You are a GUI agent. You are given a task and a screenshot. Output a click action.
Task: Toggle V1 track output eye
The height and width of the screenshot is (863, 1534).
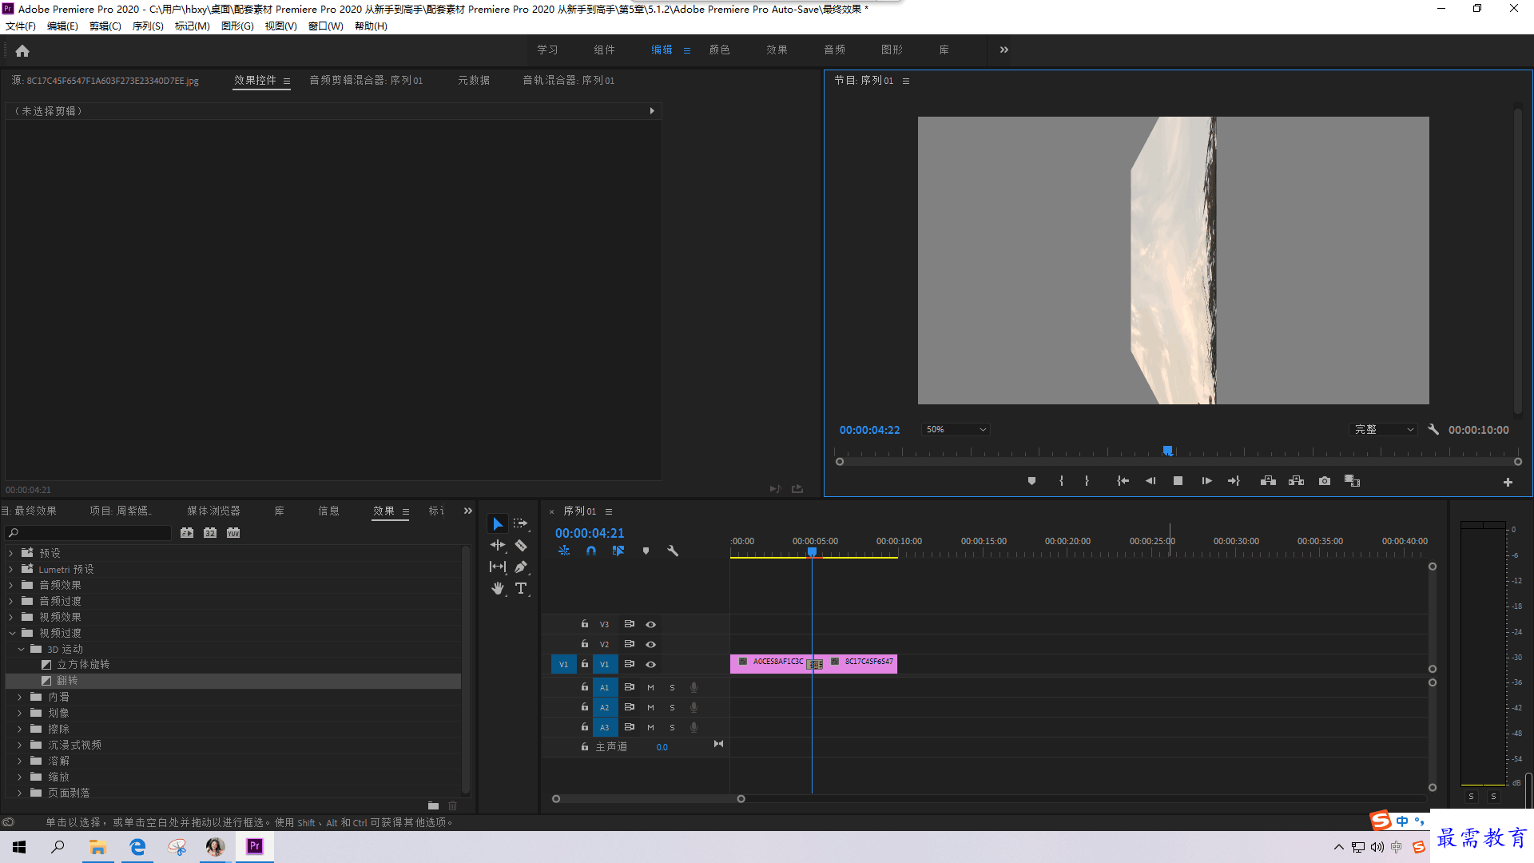click(650, 664)
